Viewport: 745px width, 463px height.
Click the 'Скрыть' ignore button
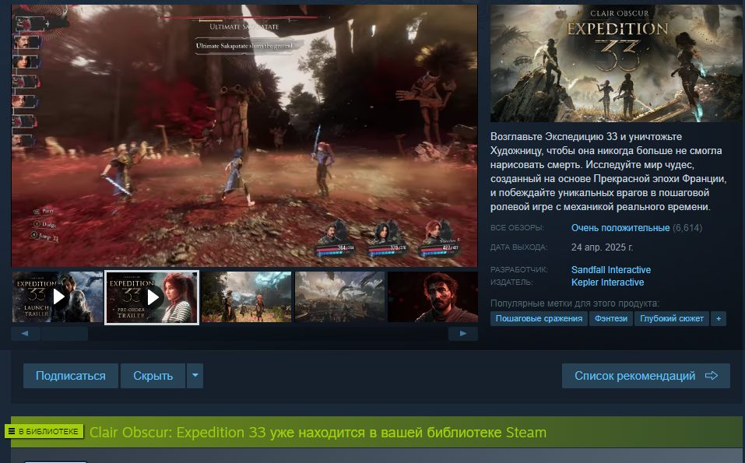tap(153, 376)
